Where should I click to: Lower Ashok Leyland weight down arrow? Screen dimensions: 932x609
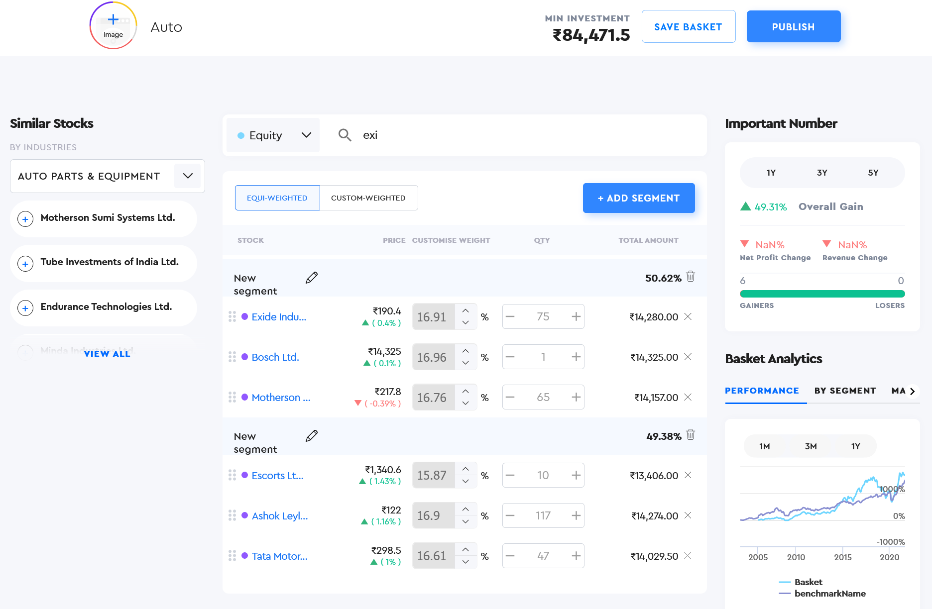coord(466,521)
